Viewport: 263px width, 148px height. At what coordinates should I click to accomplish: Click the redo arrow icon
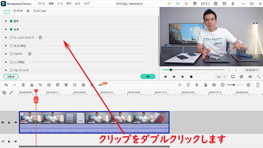[x=15, y=85]
